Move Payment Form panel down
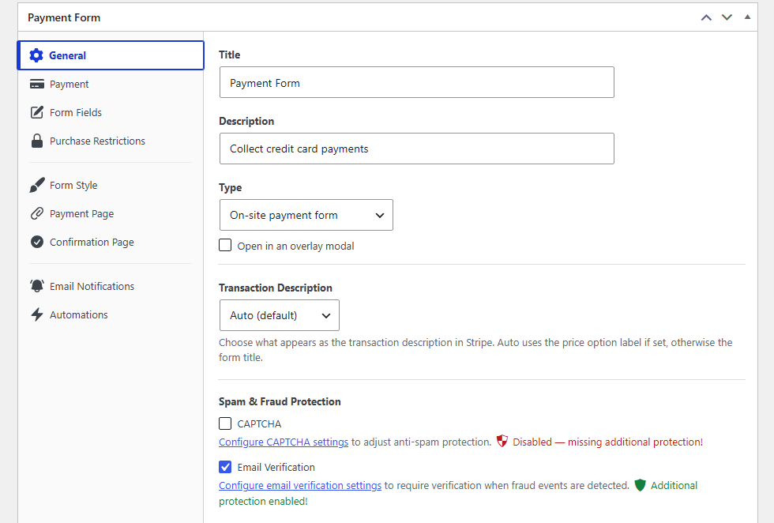The image size is (774, 523). point(727,17)
